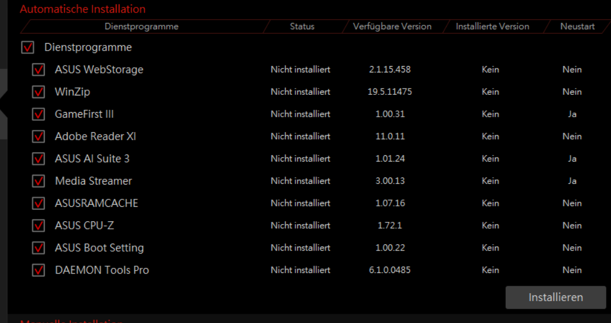The image size is (611, 323).
Task: Open the Automatische Installation section title
Action: tap(83, 9)
